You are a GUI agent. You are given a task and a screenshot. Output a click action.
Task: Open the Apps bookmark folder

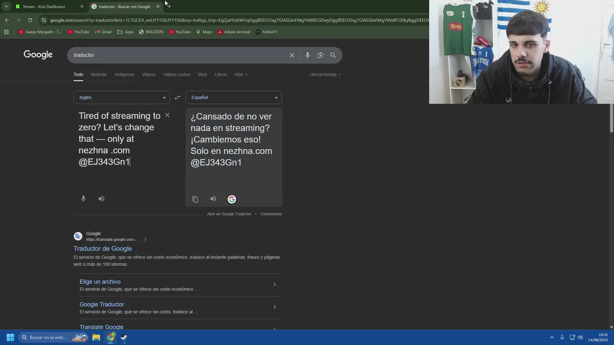[x=126, y=32]
